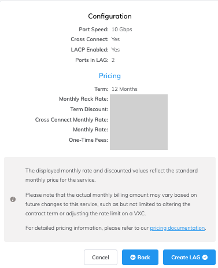This screenshot has width=218, height=268.
Task: Click the Cross Connect Yes value
Action: [x=116, y=39]
